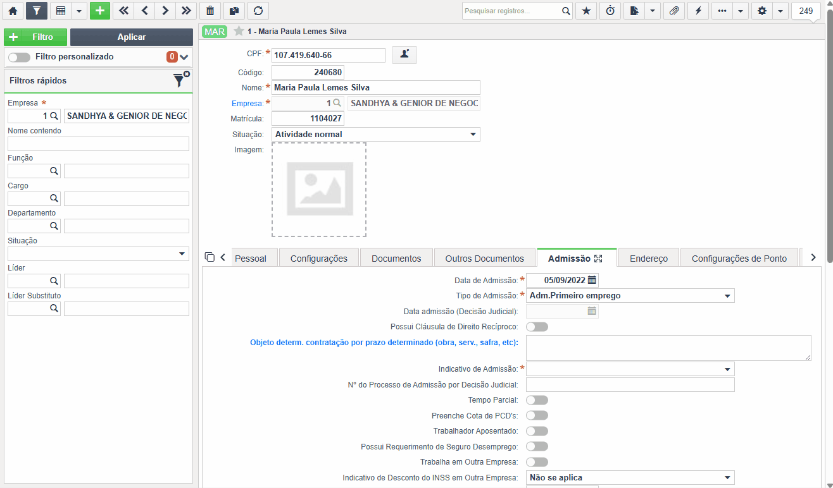
Task: Go to the home screen icon
Action: point(13,11)
